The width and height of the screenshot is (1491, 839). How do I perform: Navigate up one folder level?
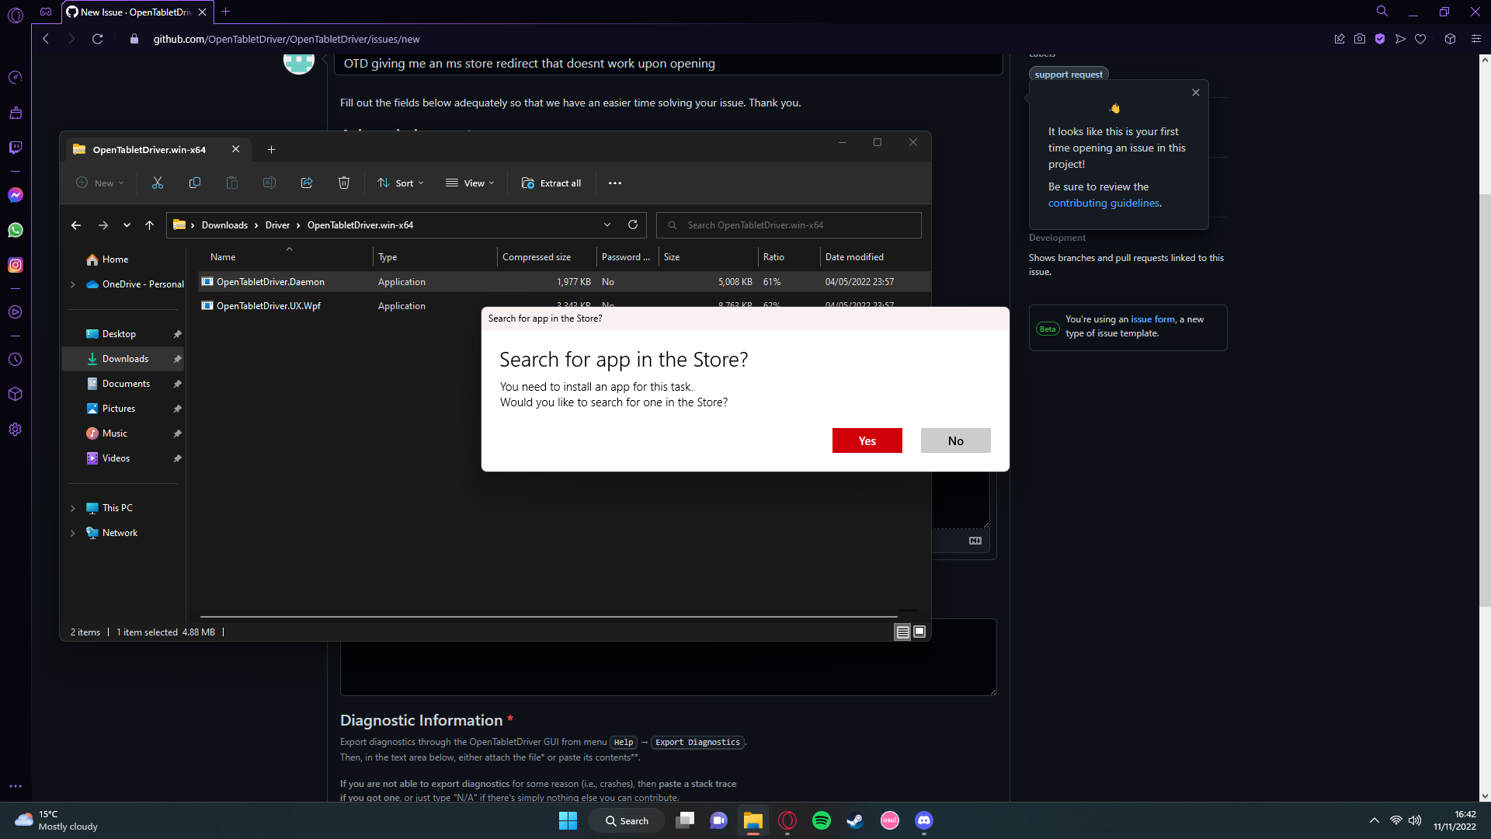pyautogui.click(x=149, y=225)
